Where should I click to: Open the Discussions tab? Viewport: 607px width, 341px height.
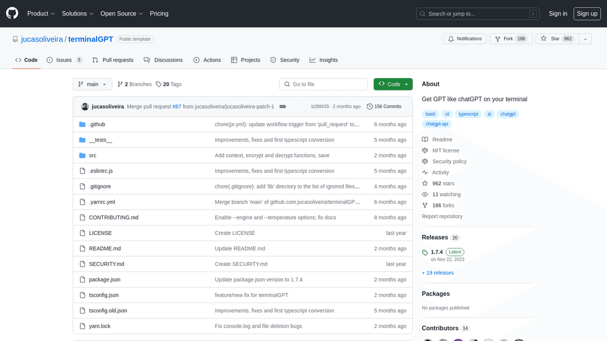163,60
